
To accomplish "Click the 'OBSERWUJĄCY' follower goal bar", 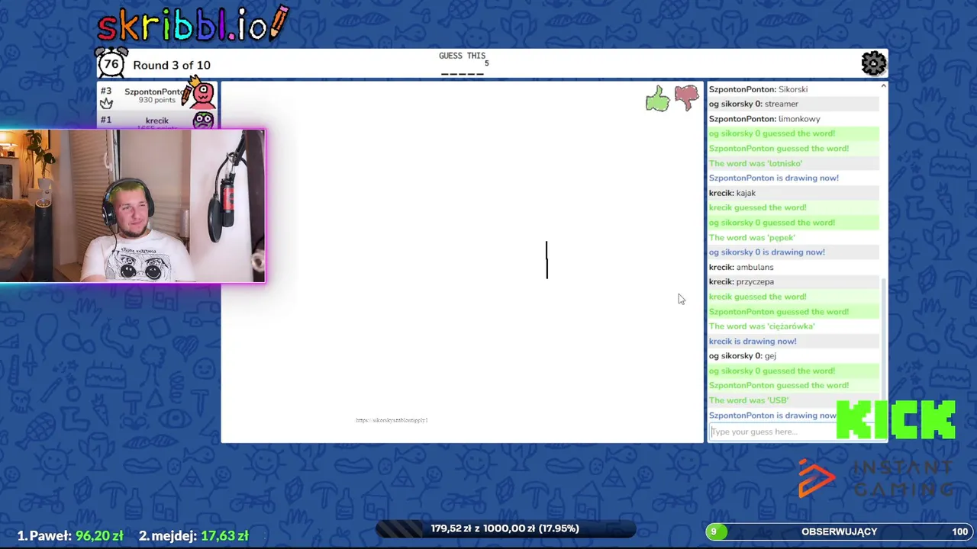I will pos(838,531).
